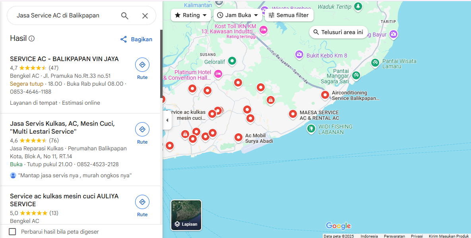Click the Bukit Kebo Km 8 camera marker
The image size is (471, 238).
point(299,55)
